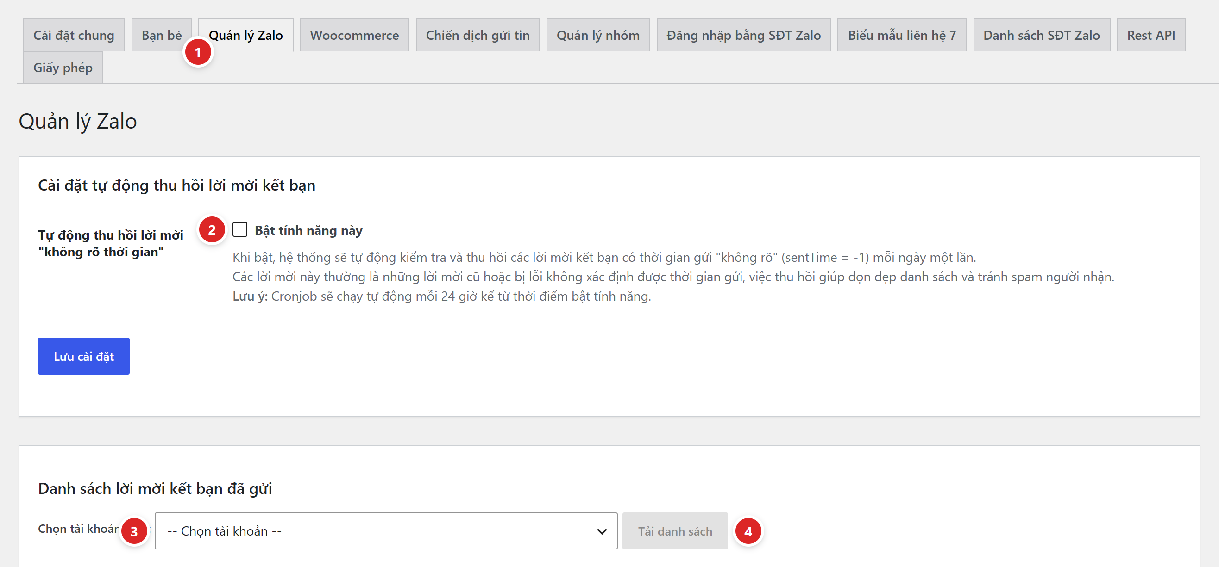Switch to the Bạn bè tab
The width and height of the screenshot is (1219, 567).
161,35
